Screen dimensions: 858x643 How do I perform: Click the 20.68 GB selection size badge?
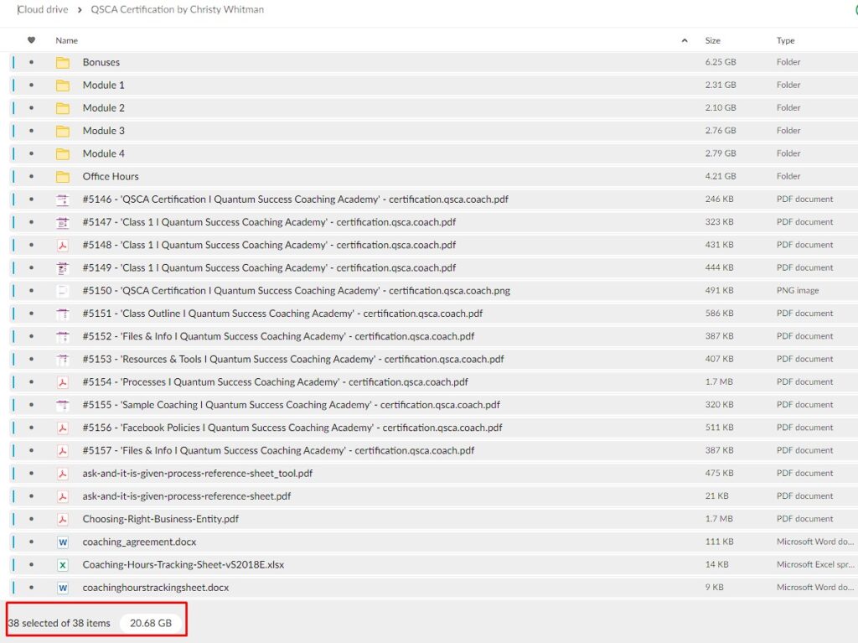151,624
